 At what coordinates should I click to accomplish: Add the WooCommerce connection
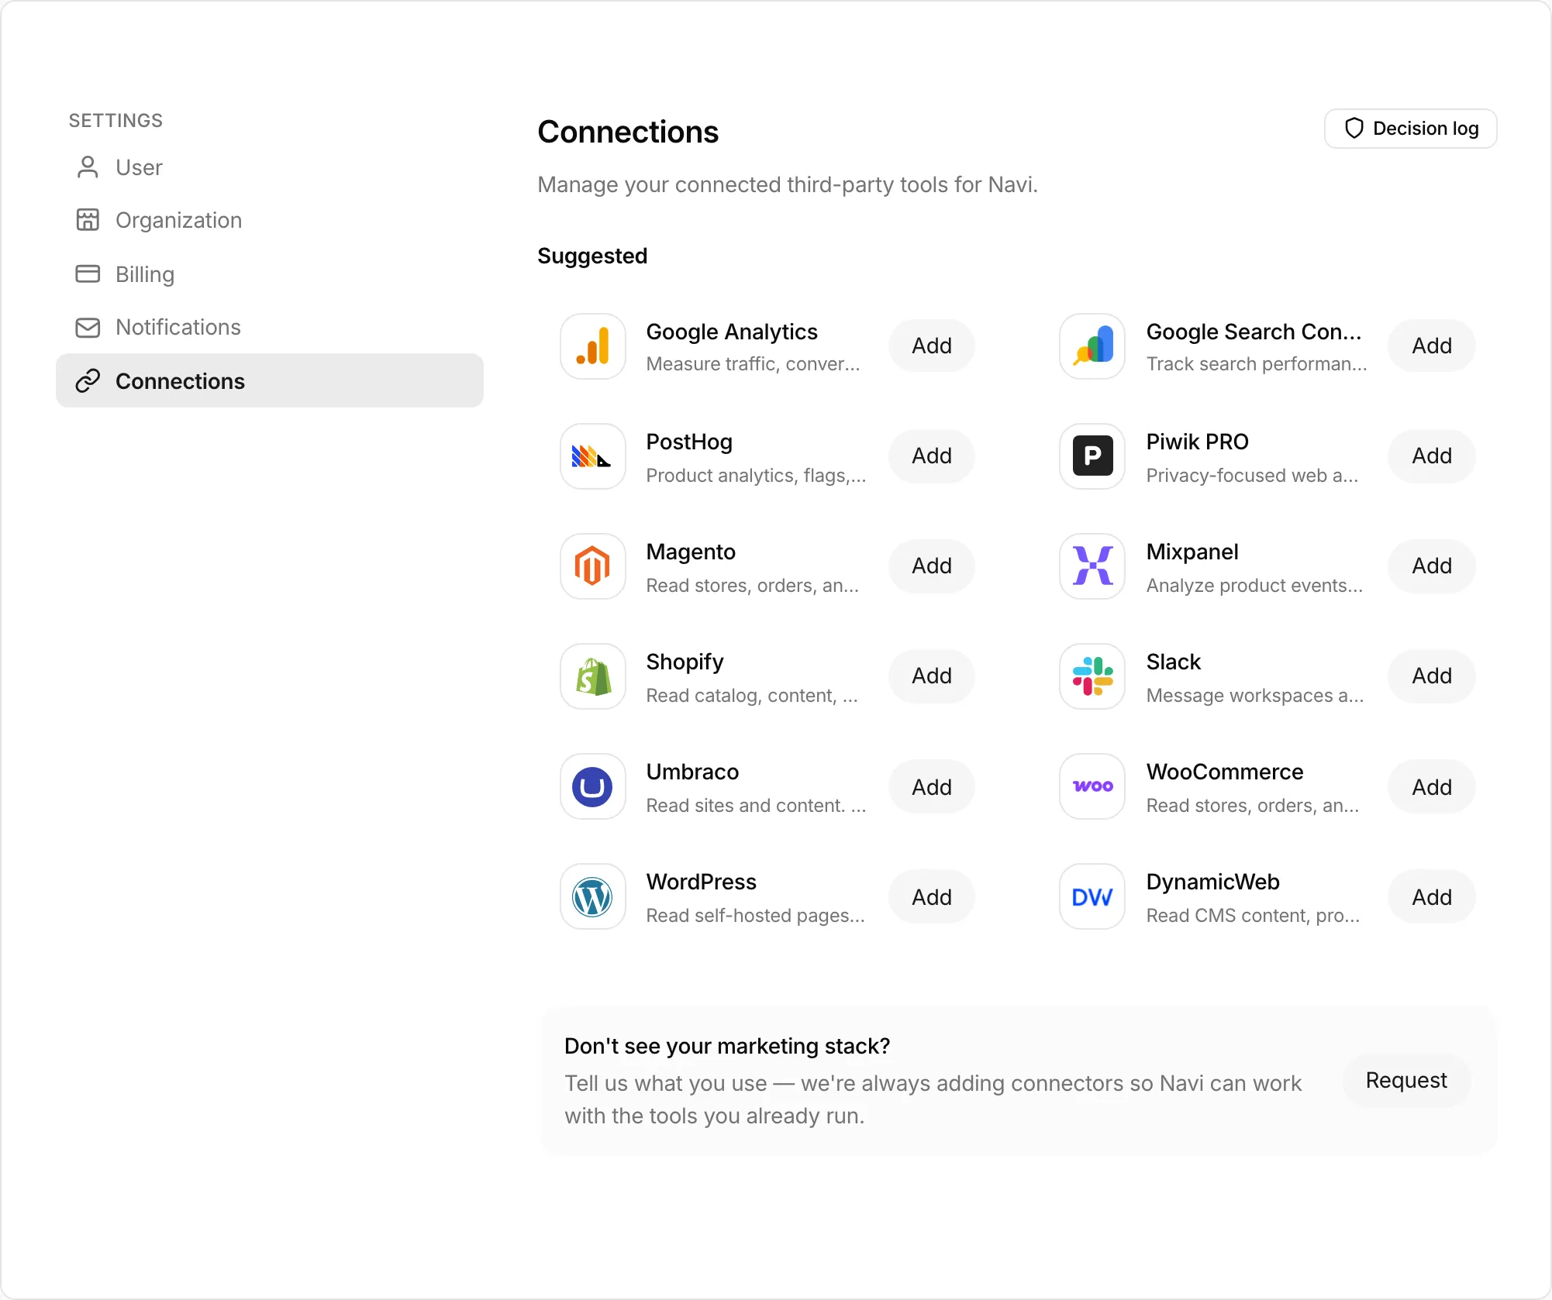(1431, 787)
